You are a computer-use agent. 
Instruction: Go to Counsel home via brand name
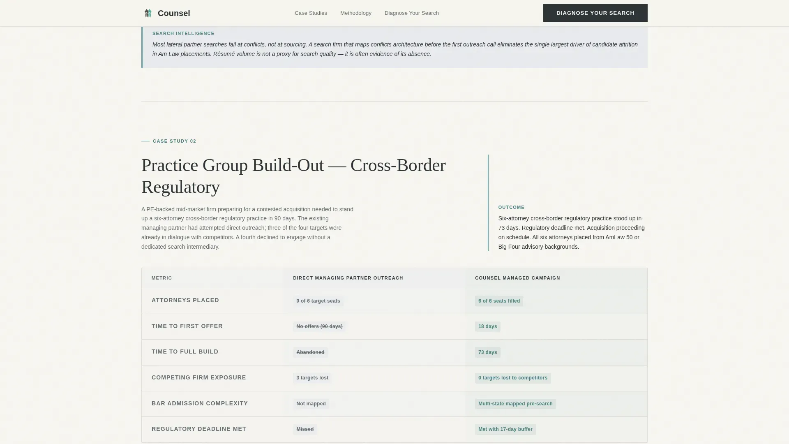pos(174,13)
